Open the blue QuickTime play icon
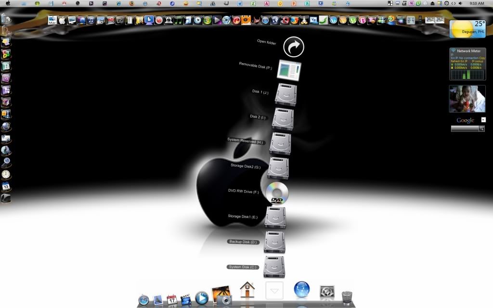This screenshot has height=308, width=493. point(202,298)
